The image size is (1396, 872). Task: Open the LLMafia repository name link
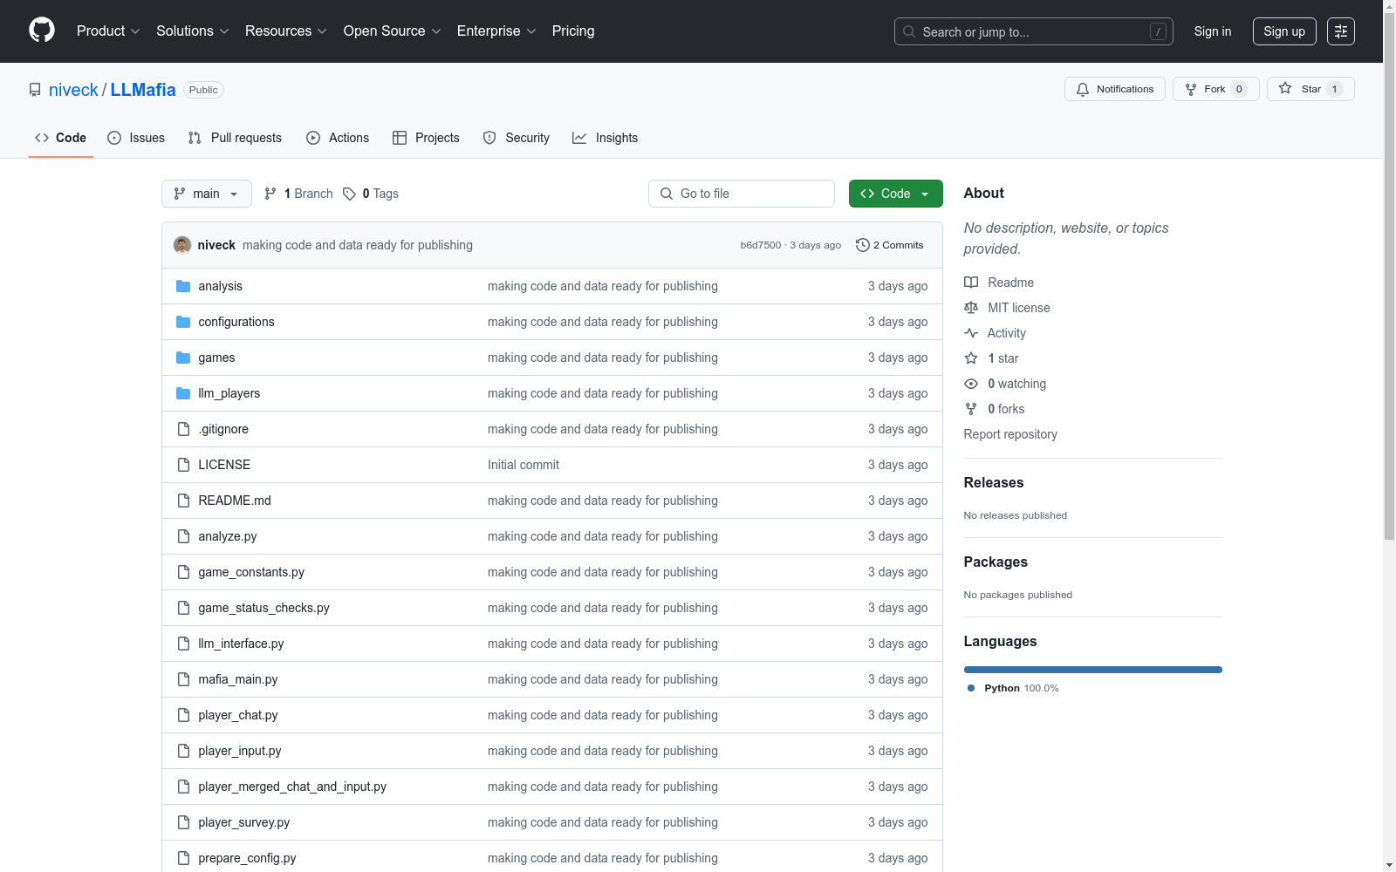click(x=143, y=90)
